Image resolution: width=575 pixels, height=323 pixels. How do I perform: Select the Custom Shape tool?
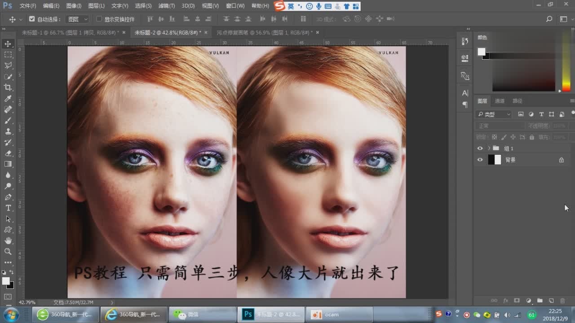tap(8, 230)
